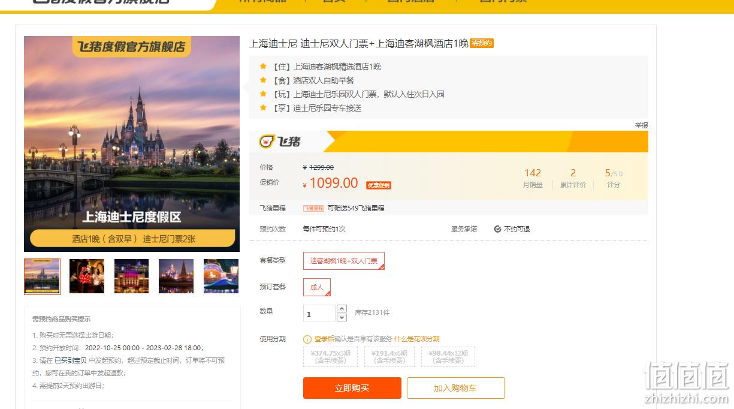
Task: Click the original price 1299.00
Action: pos(322,167)
